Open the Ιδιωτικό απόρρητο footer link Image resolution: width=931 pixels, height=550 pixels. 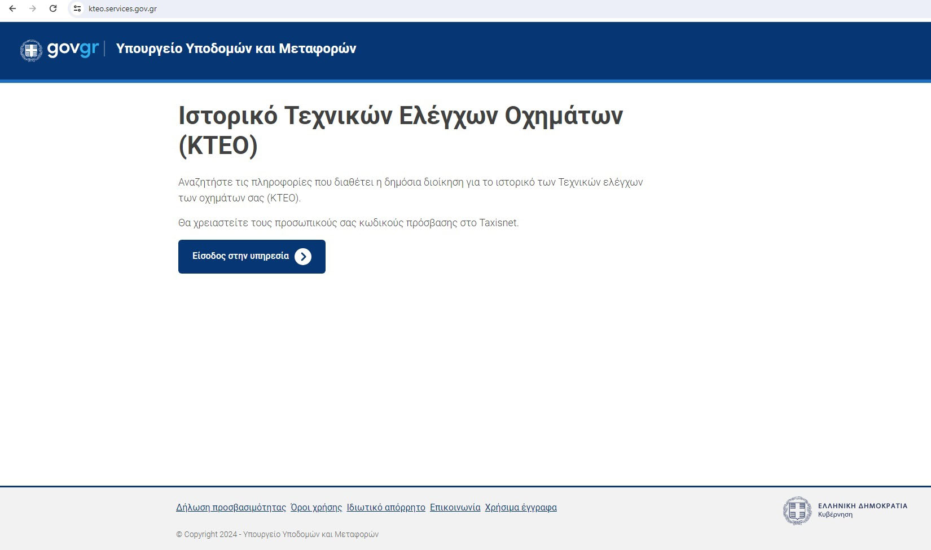[386, 507]
